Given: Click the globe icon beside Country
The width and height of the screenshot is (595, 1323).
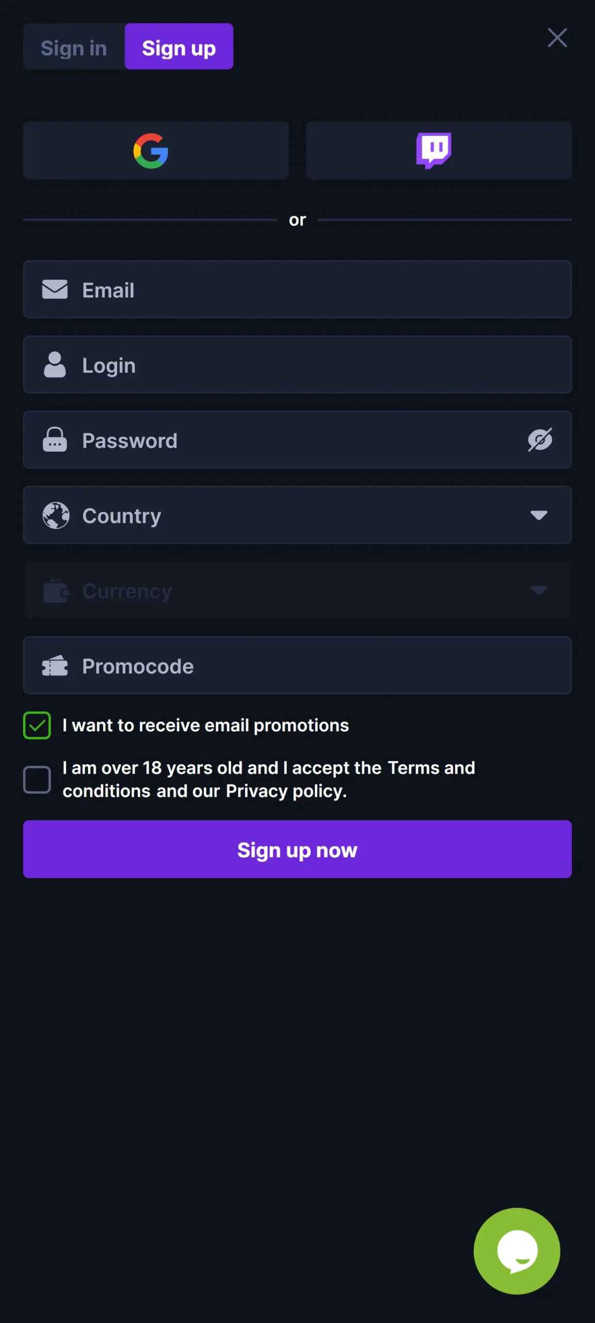Looking at the screenshot, I should 56,515.
